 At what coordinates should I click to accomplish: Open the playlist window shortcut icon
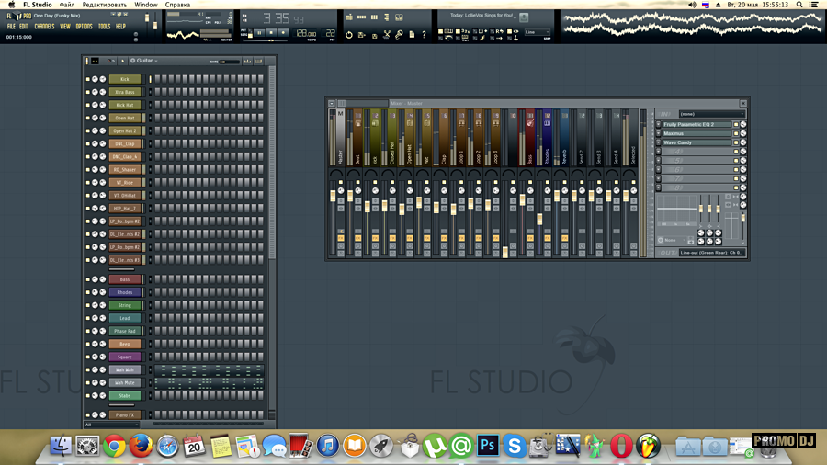[349, 17]
